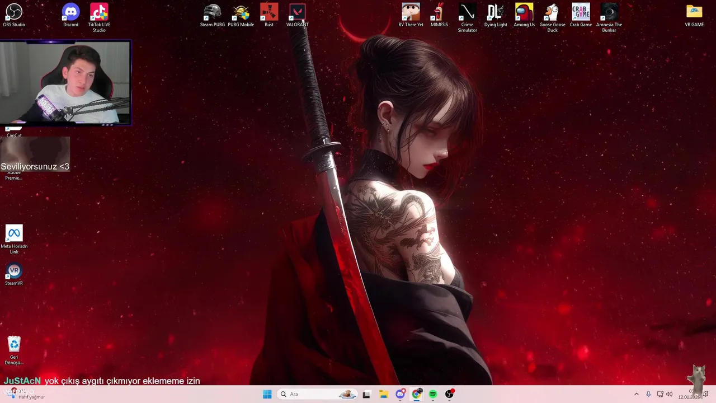Select the SteamVR desktop icon
This screenshot has width=716, height=403.
point(14,275)
